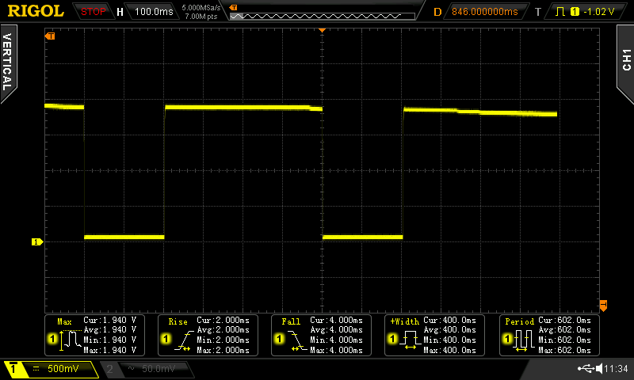The image size is (634, 380).
Task: Click the 5.000MSa/s sample rate readout
Action: 201,8
